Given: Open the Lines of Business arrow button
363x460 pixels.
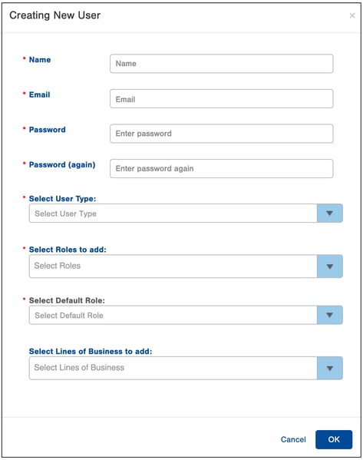Looking at the screenshot, I should click(x=329, y=368).
